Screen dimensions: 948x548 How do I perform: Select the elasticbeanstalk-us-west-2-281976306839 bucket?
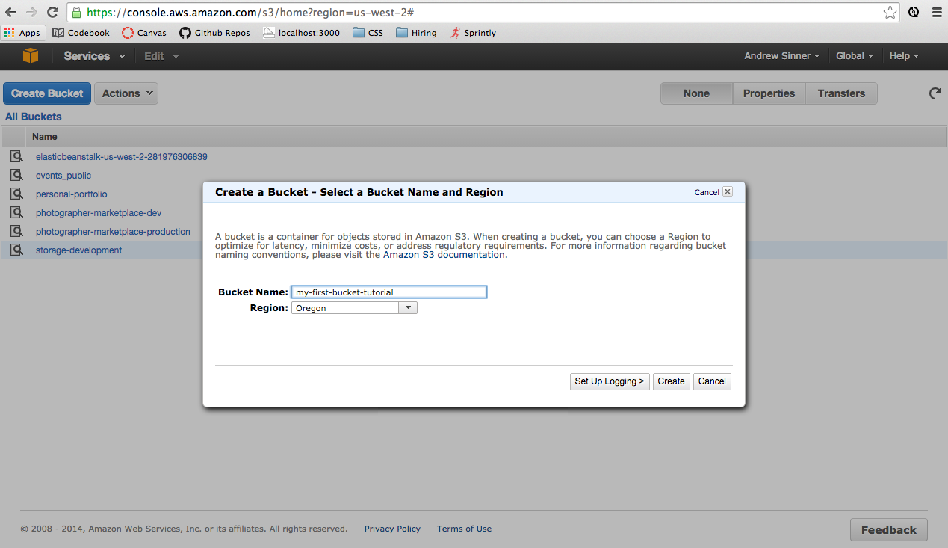point(122,157)
